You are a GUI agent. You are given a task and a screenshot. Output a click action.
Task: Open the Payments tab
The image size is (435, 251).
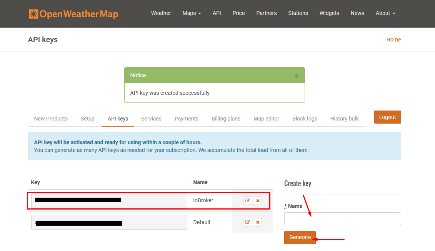coord(187,119)
